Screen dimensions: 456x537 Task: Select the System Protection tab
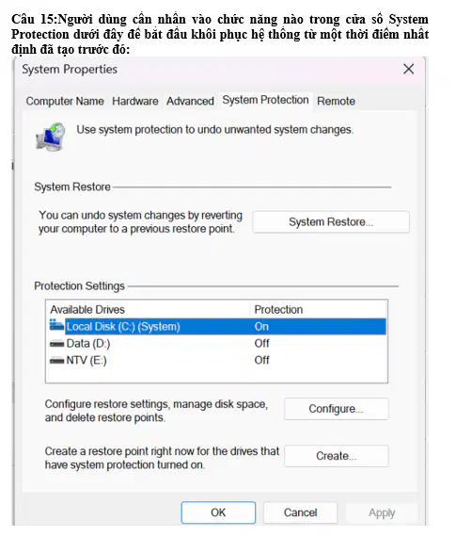click(x=265, y=100)
